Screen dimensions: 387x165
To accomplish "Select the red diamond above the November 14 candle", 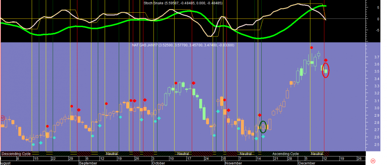I will coord(259,115).
